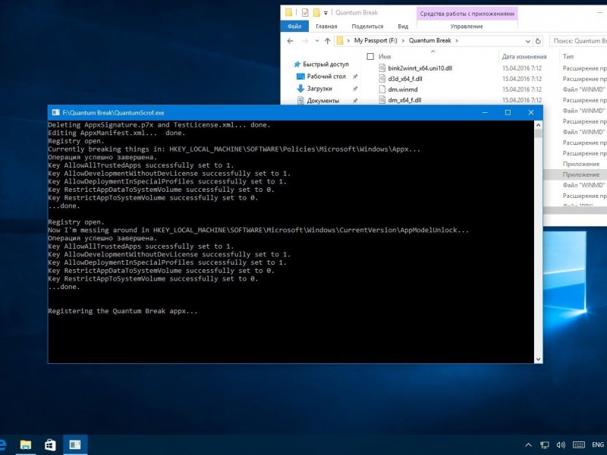607x455 pixels.
Task: Select file dm.winmd
Action: coord(403,89)
